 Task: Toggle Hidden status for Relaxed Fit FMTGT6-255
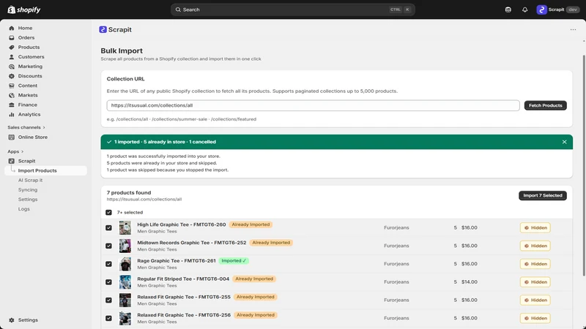coord(535,300)
